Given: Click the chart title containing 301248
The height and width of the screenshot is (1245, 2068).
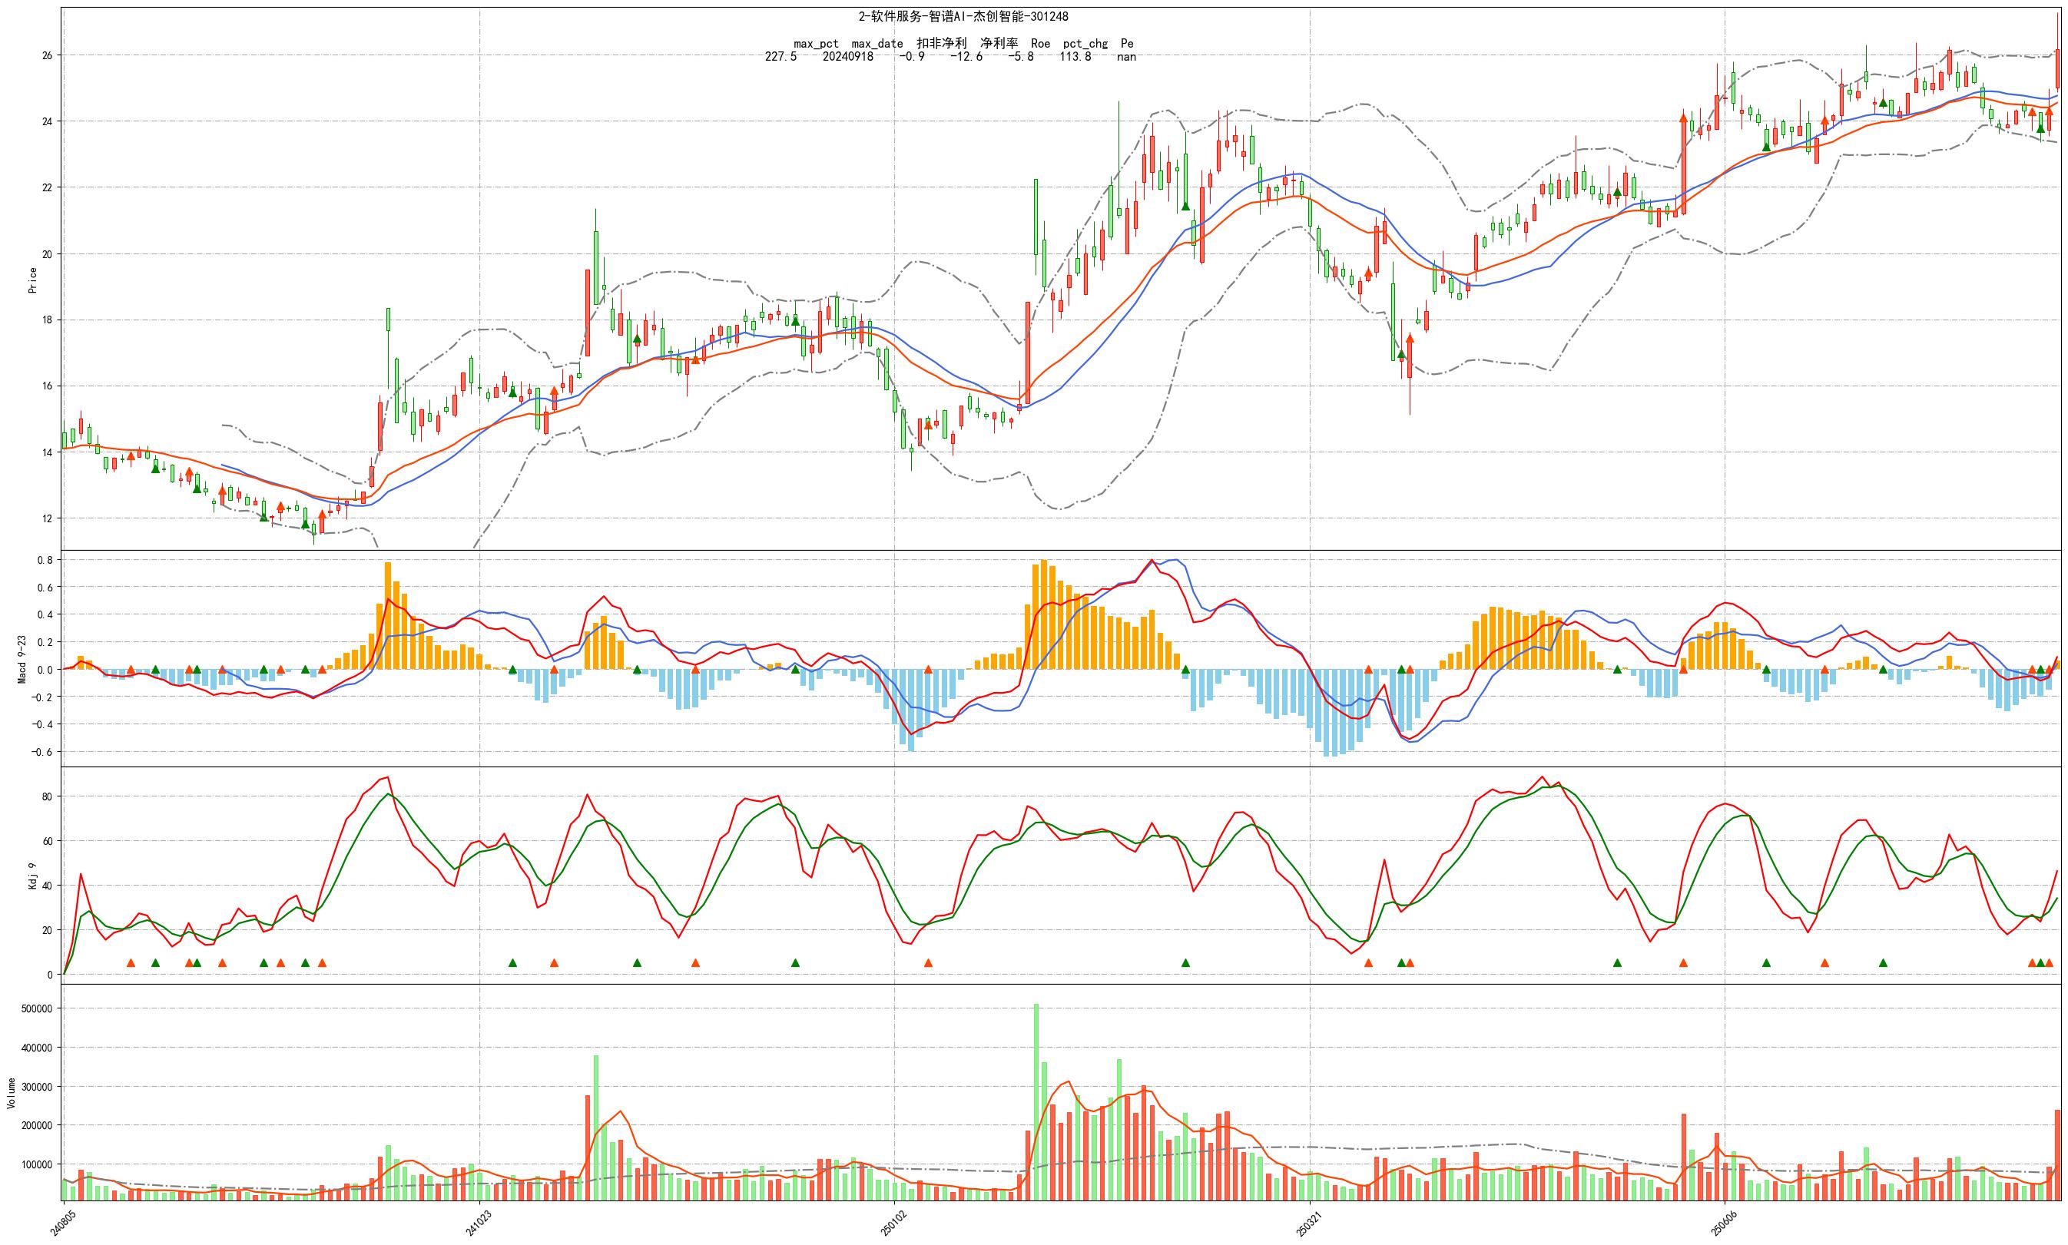Looking at the screenshot, I should [x=963, y=17].
